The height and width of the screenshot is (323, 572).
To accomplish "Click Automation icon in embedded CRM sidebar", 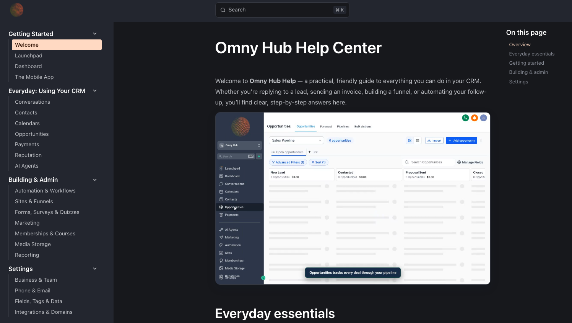I will (221, 245).
